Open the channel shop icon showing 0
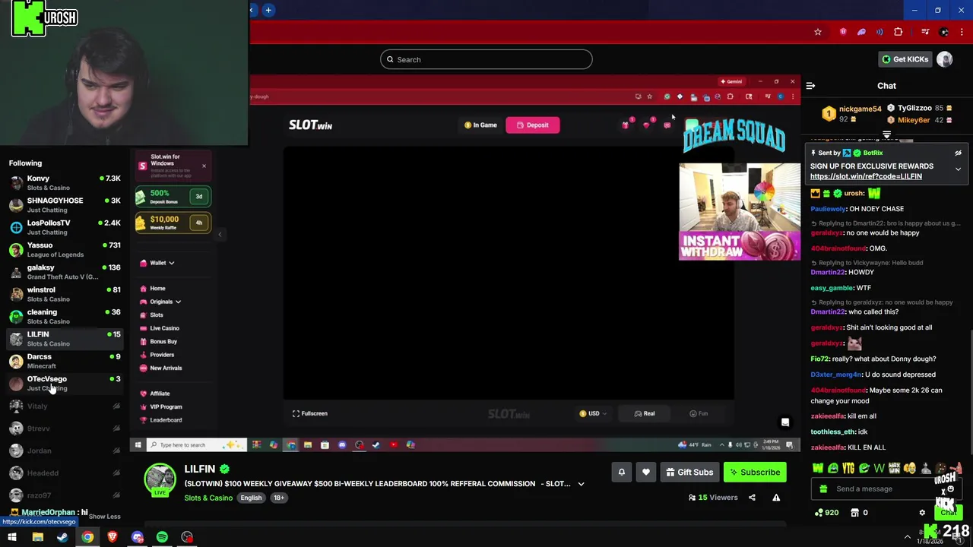 click(x=860, y=513)
